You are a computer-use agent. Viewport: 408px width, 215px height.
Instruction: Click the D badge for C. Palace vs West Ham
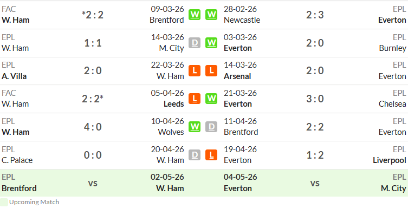(195, 155)
